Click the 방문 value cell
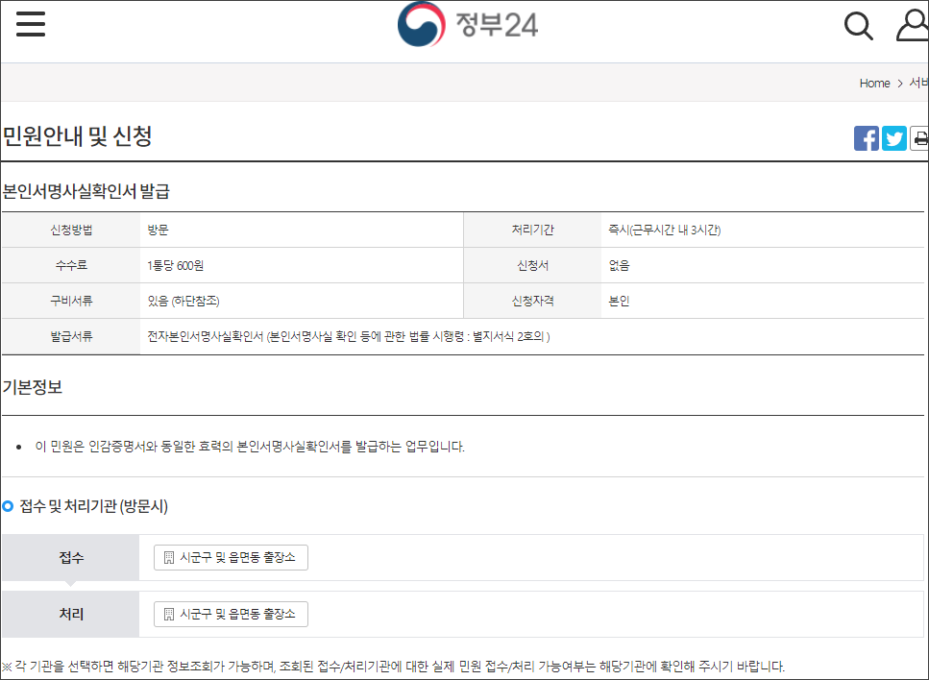This screenshot has width=929, height=680. pyautogui.click(x=302, y=230)
